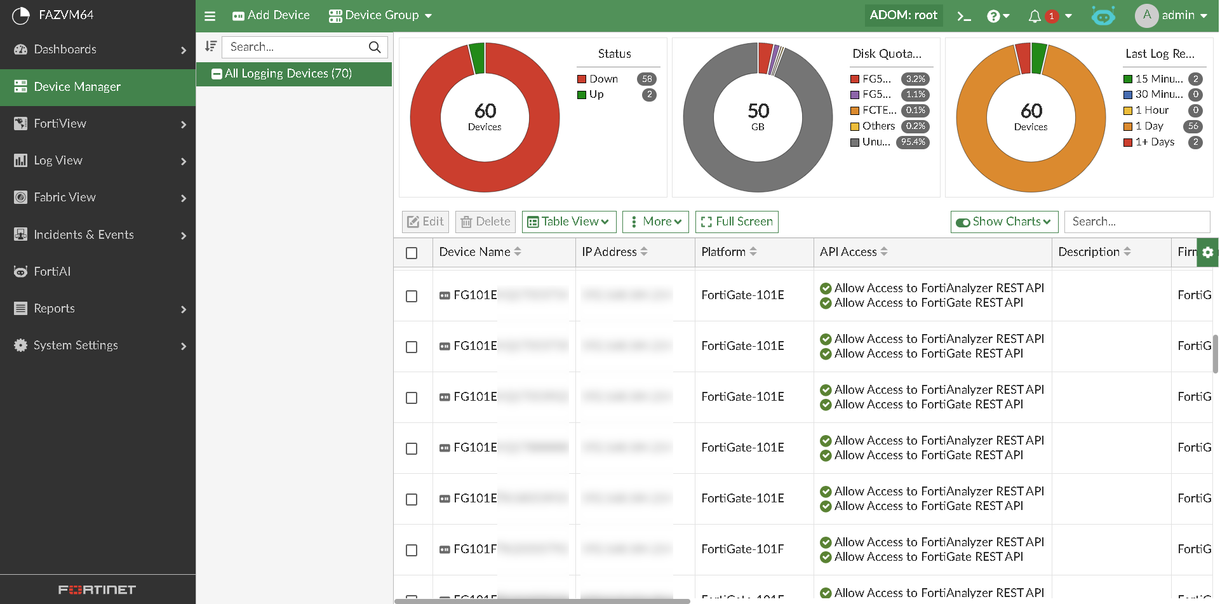Toggle the hamburger sidebar menu icon
The height and width of the screenshot is (604, 1220).
[210, 16]
